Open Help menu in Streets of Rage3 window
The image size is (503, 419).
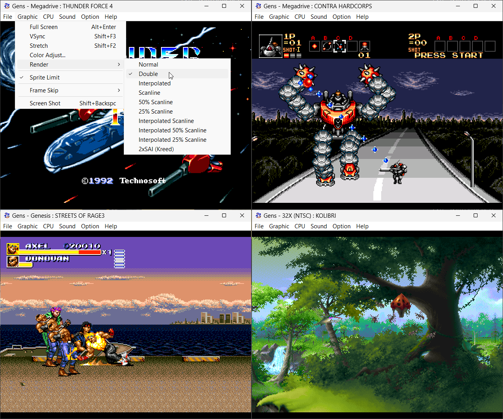coord(110,226)
